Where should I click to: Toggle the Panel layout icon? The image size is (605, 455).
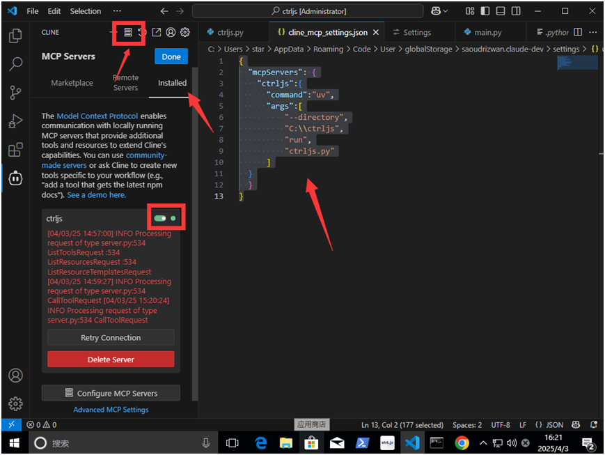pos(501,11)
